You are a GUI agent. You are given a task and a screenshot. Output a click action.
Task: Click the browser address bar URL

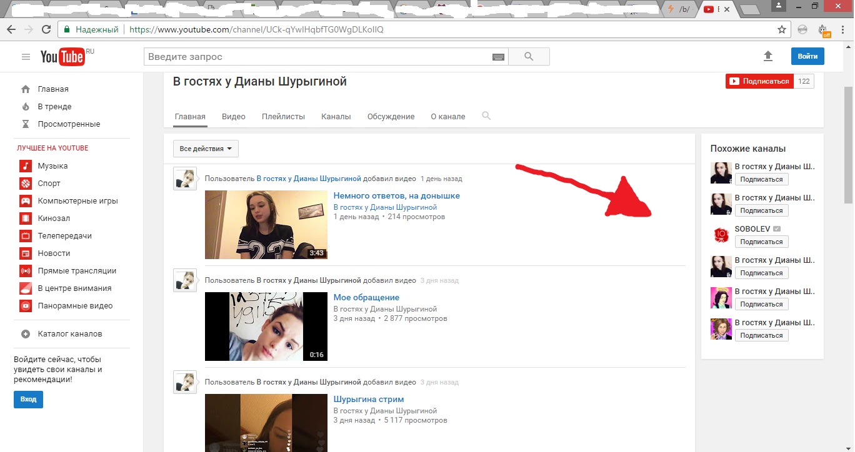coord(256,29)
